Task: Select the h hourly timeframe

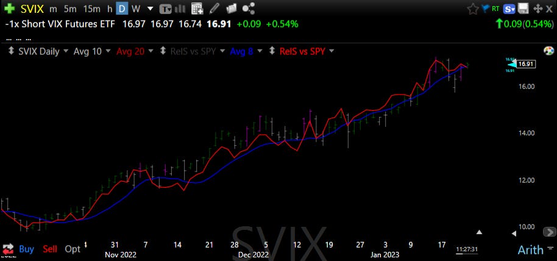Action: [110, 9]
